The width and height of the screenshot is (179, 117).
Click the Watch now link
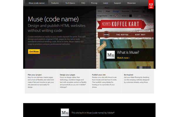(x=123, y=58)
